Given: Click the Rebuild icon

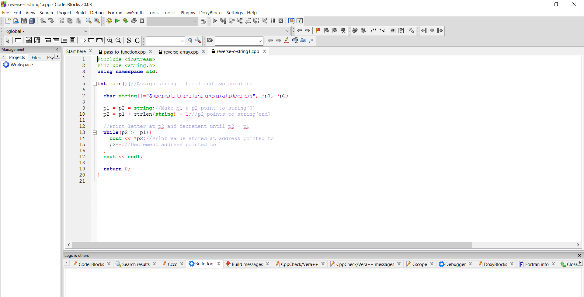Looking at the screenshot, I should click(134, 21).
